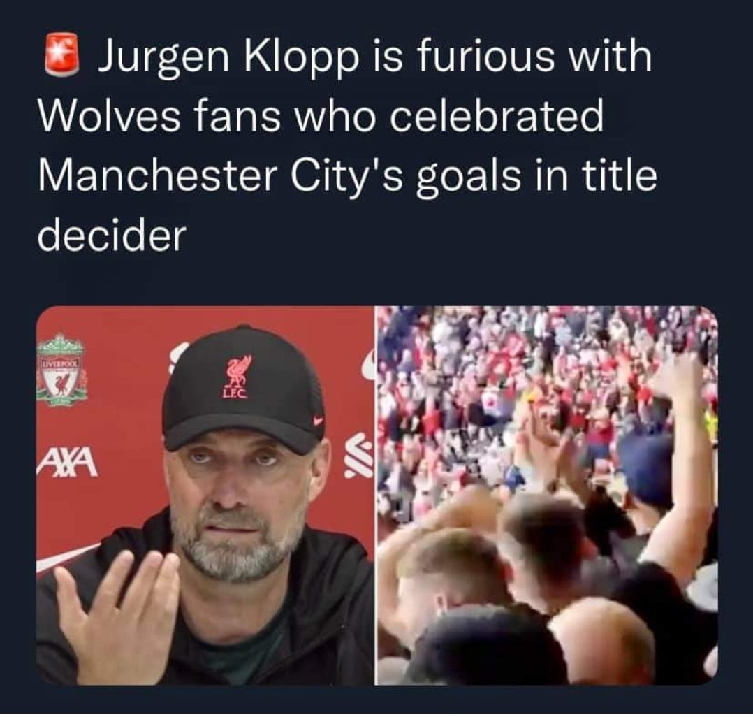Click the red siren emoji

pos(62,55)
